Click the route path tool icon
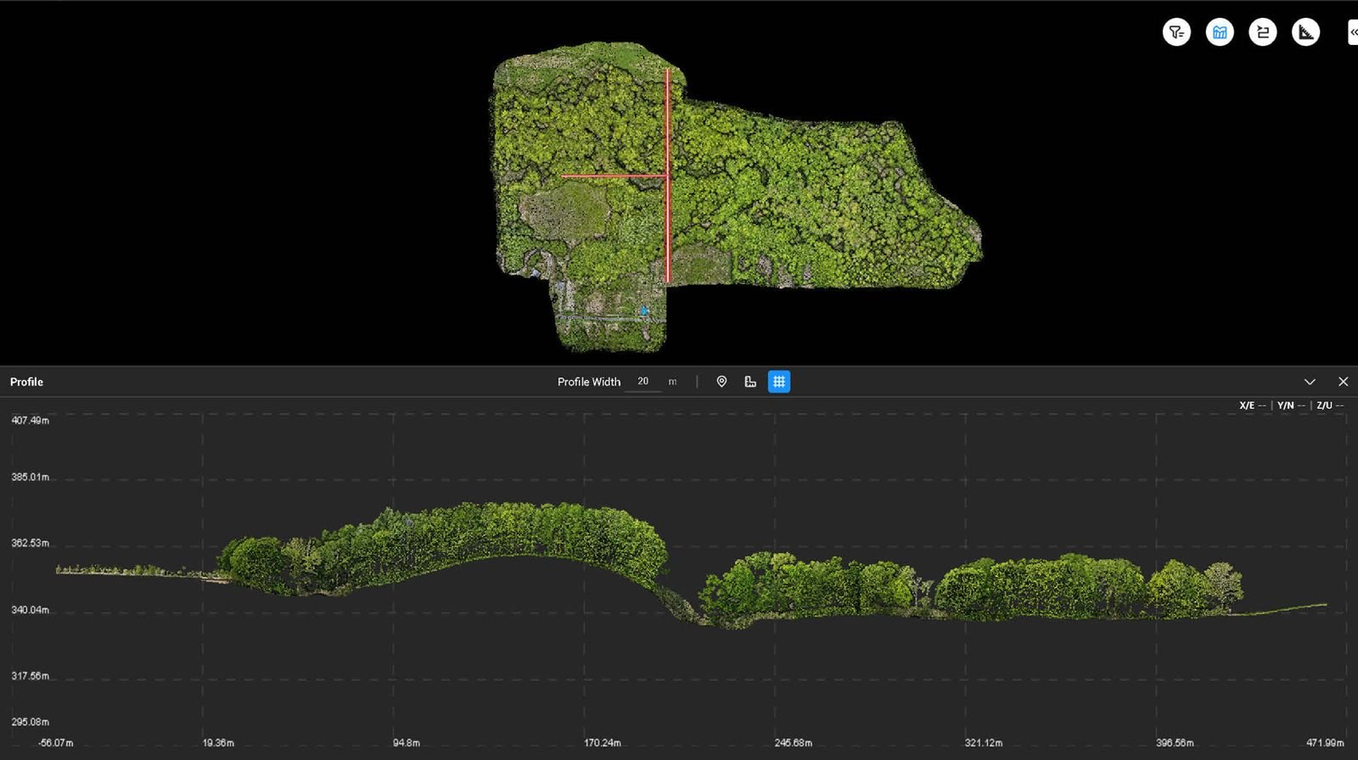Image resolution: width=1358 pixels, height=760 pixels. [1263, 32]
